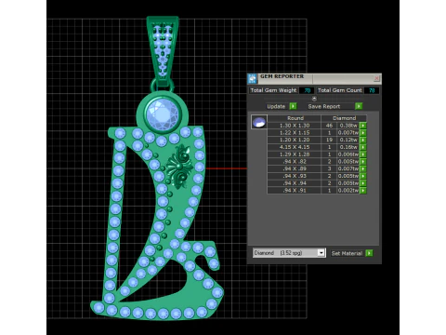Select the .94 X .93 size cell
Screen dimensions: 446x335
click(x=295, y=176)
